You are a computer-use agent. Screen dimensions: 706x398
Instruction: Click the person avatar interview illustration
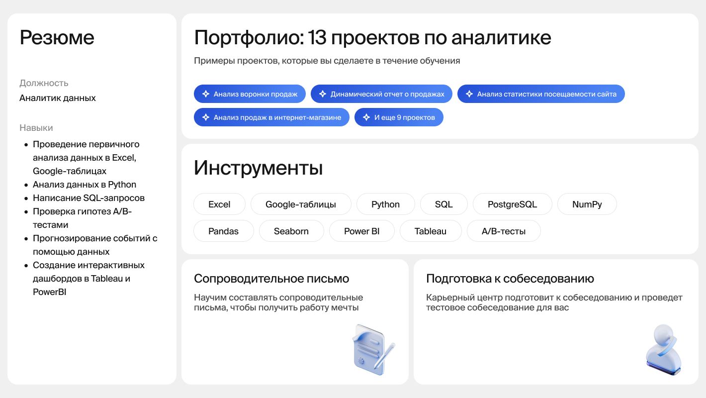pos(663,349)
